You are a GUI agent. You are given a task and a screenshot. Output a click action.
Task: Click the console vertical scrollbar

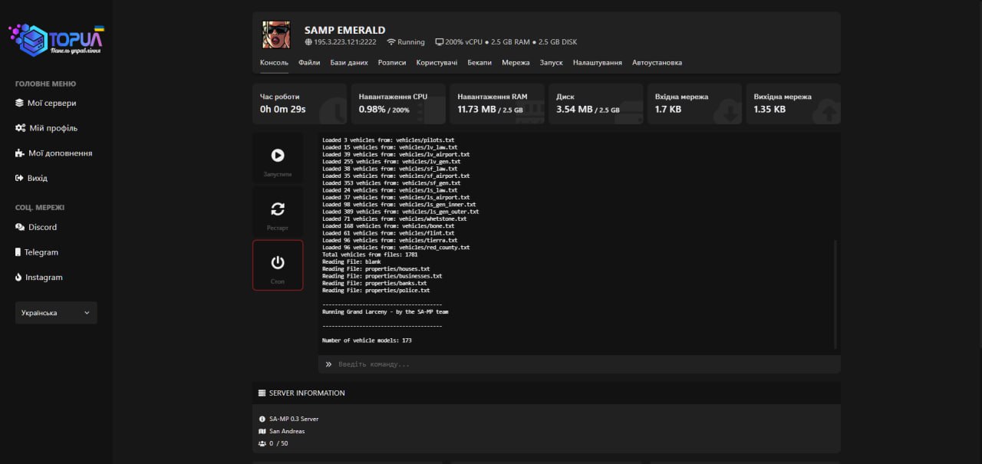point(835,294)
